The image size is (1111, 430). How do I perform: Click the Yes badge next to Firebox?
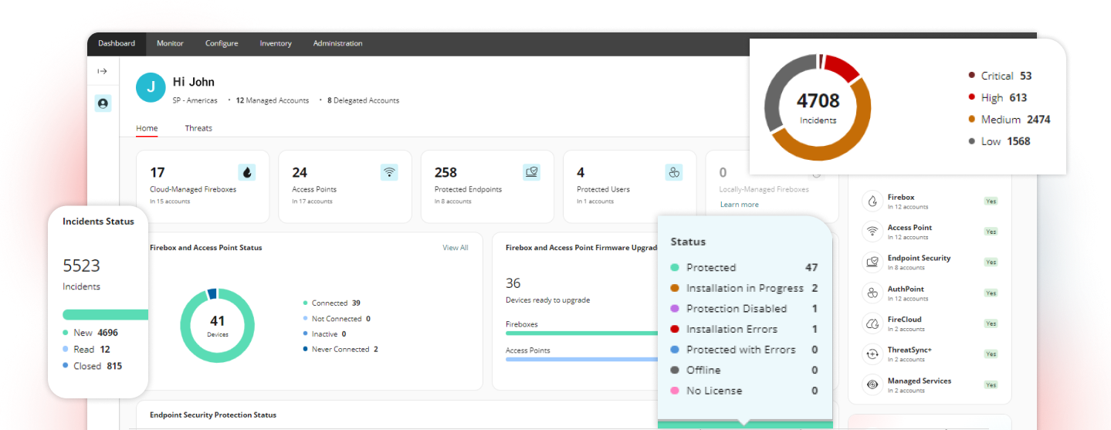coord(991,201)
